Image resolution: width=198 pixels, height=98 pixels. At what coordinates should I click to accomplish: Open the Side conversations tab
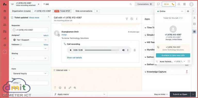[x=84, y=11]
